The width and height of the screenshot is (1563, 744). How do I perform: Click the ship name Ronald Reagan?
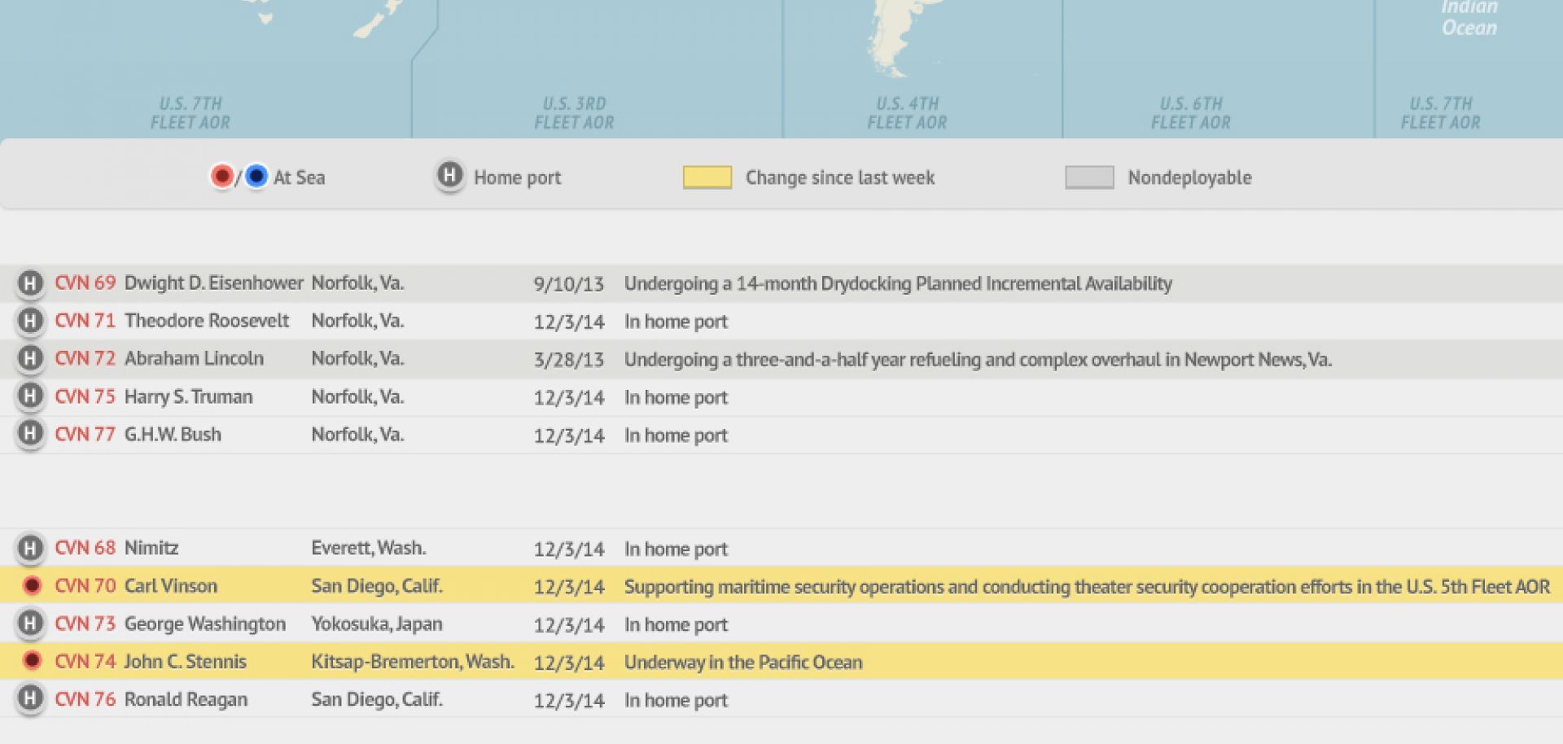click(x=186, y=699)
